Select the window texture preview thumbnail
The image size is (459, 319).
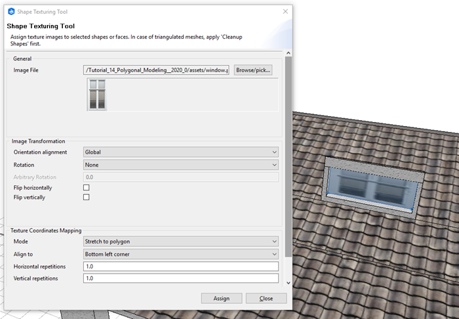click(97, 94)
